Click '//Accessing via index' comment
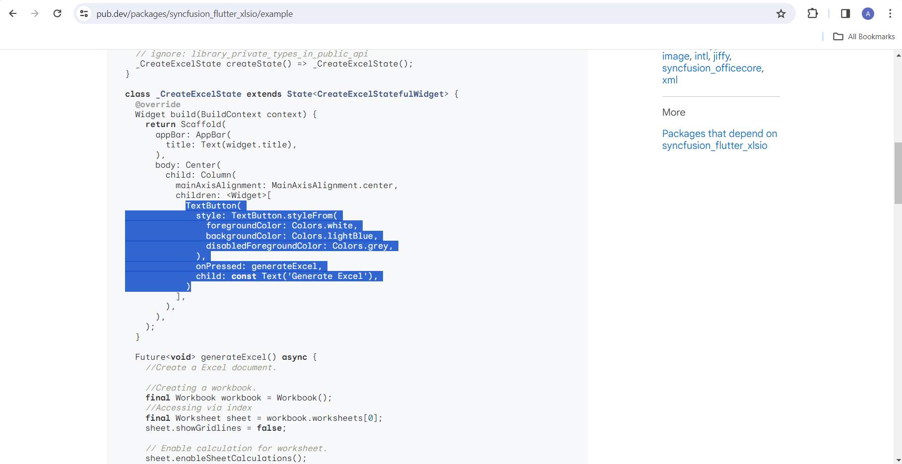The image size is (902, 464). [198, 408]
